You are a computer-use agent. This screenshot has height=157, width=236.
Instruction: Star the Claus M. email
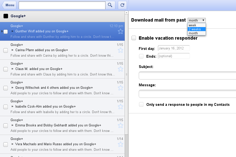coord(120,69)
